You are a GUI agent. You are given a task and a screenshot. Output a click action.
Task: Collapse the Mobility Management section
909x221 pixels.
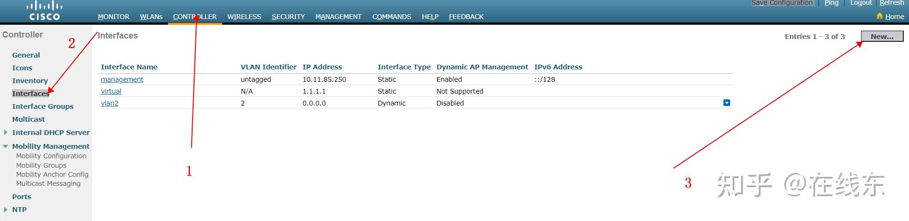(5, 146)
